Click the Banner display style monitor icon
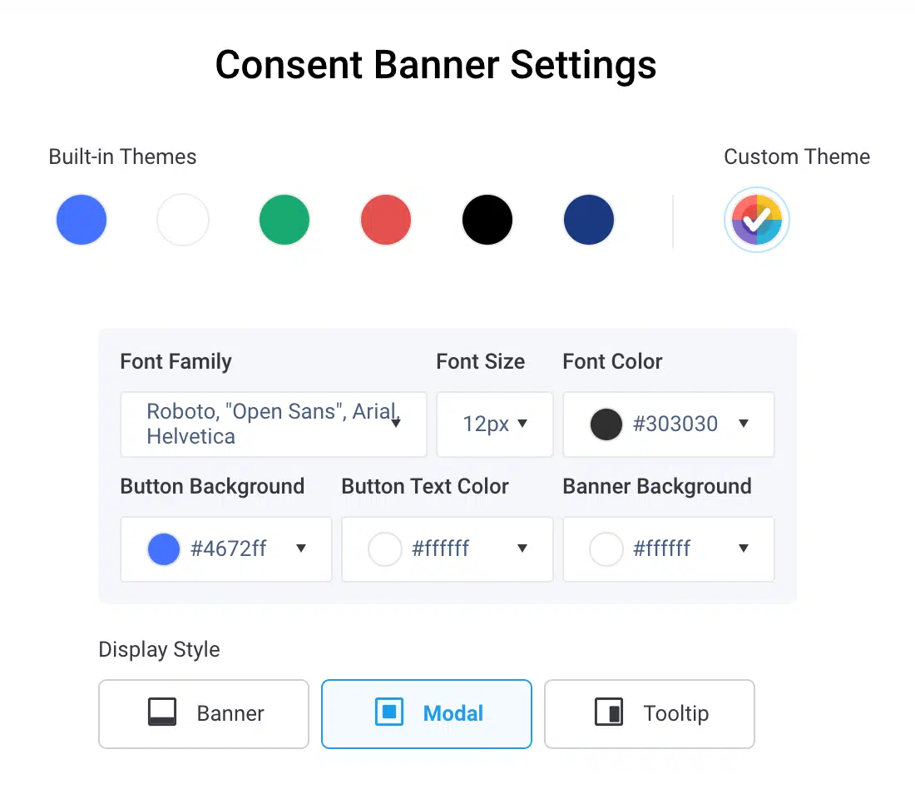This screenshot has width=915, height=804. pyautogui.click(x=163, y=712)
